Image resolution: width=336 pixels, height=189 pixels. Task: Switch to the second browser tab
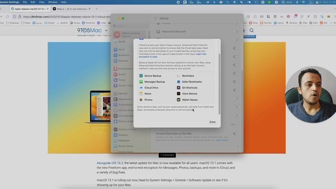click(x=72, y=9)
